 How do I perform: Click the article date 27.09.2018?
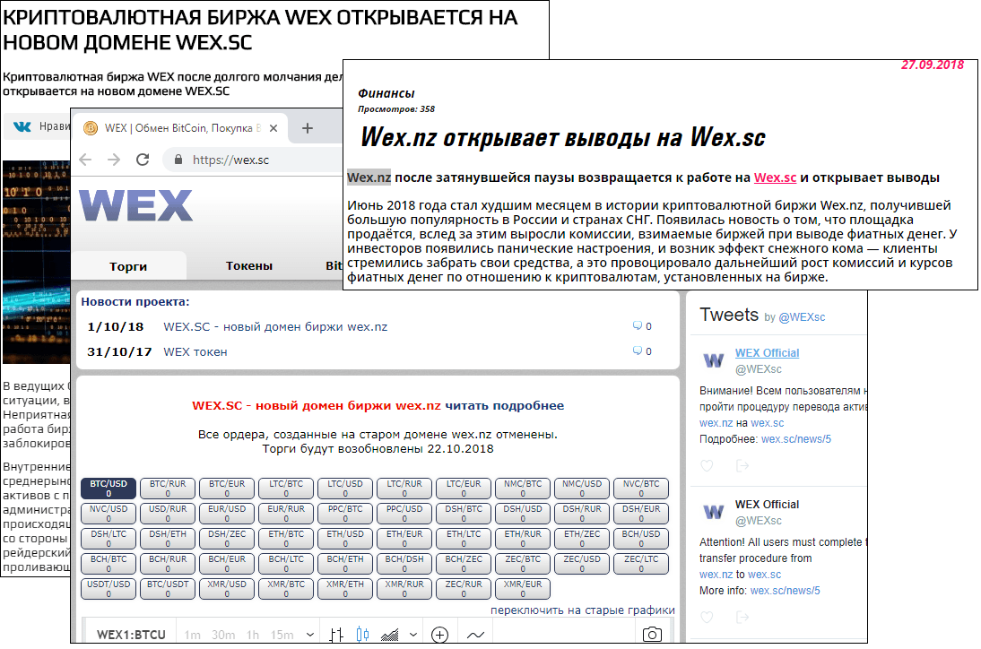click(x=933, y=65)
